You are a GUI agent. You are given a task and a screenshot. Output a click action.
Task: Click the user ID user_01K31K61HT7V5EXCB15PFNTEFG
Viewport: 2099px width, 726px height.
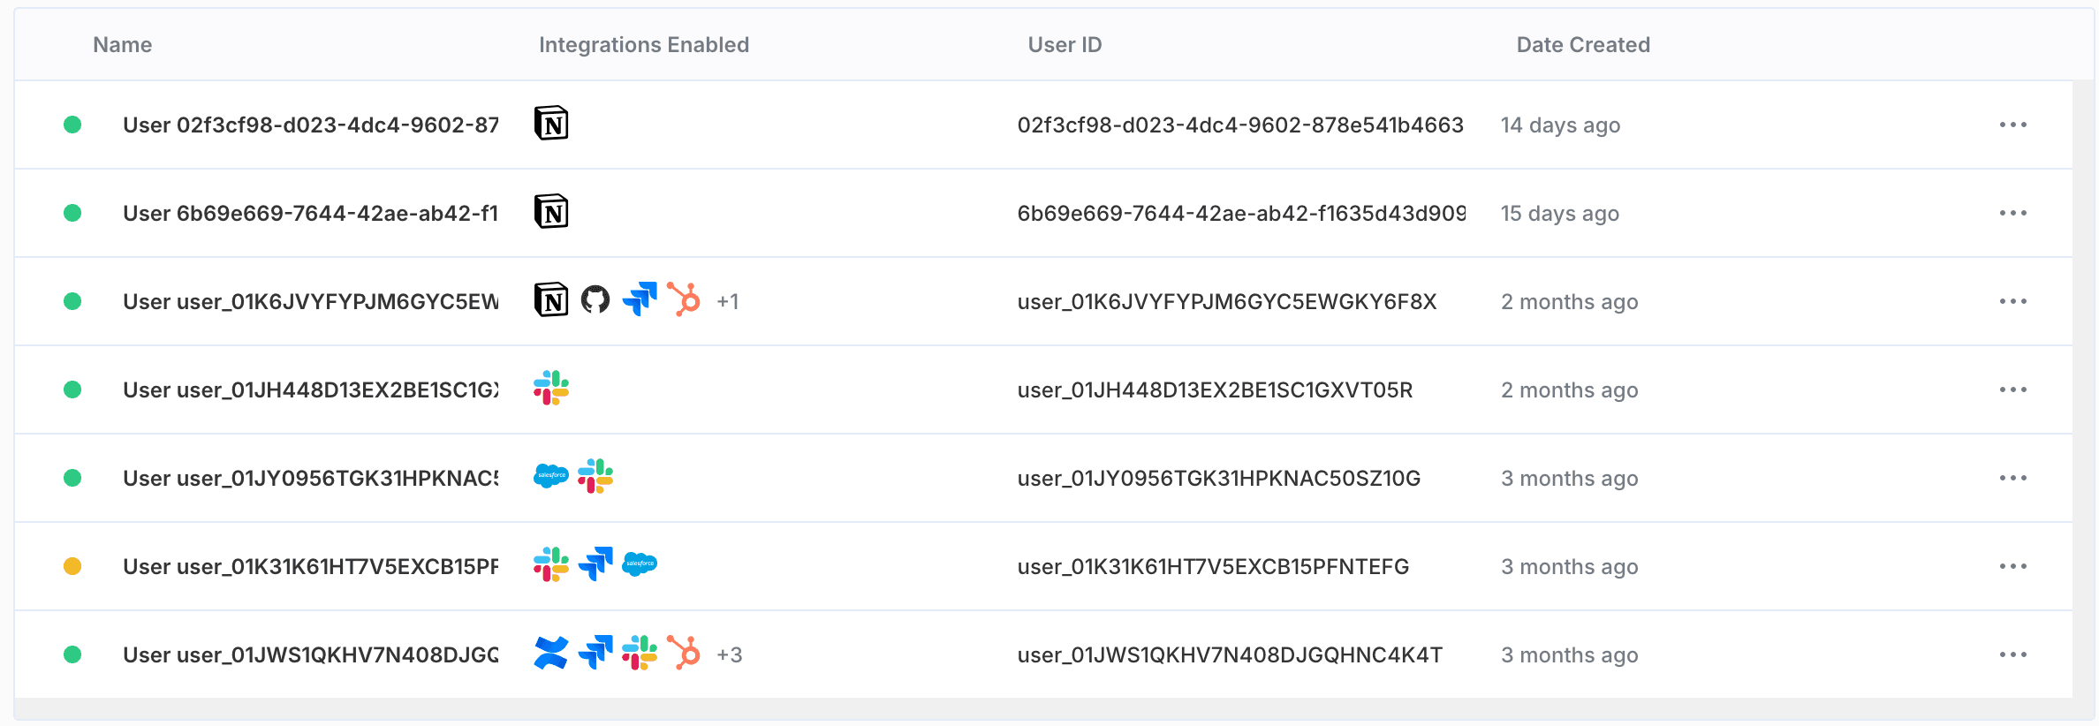[1213, 567]
